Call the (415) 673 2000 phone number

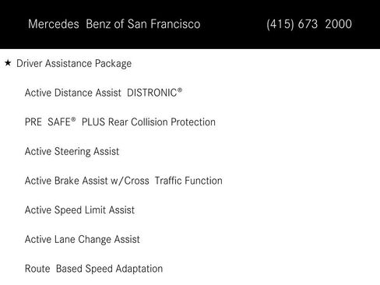click(309, 24)
